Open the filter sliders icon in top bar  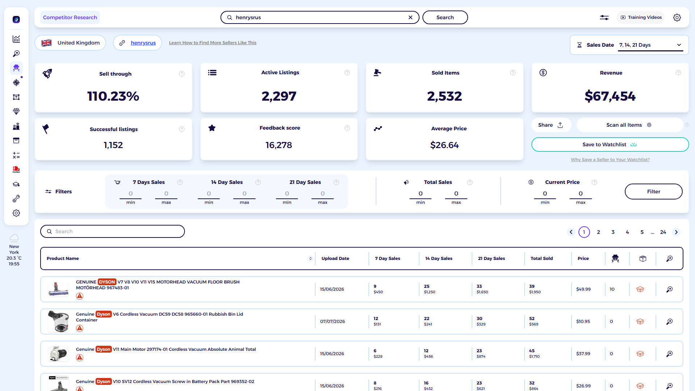point(604,17)
